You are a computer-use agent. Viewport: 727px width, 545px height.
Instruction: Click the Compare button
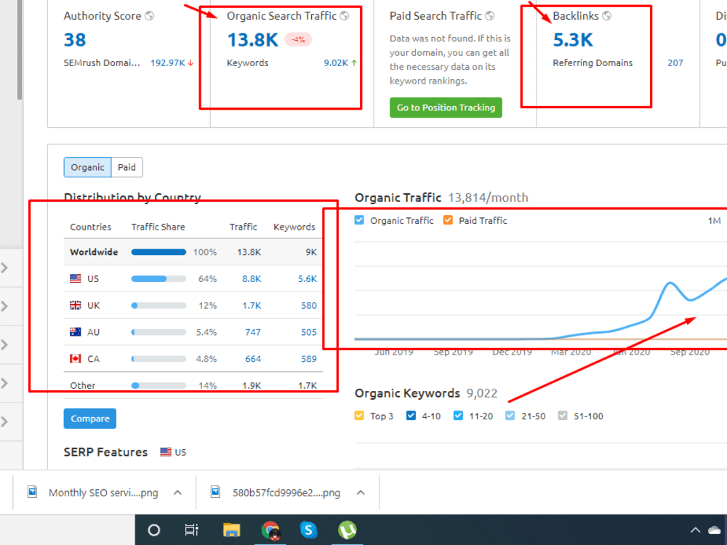pos(90,419)
